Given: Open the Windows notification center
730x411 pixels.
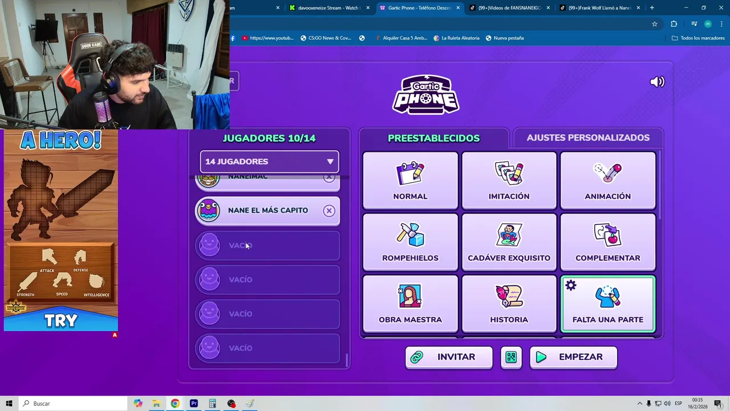Looking at the screenshot, I should tap(718, 404).
